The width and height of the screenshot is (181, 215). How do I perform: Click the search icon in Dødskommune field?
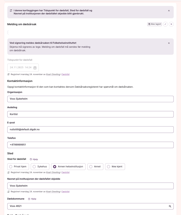pyautogui.click(x=170, y=206)
